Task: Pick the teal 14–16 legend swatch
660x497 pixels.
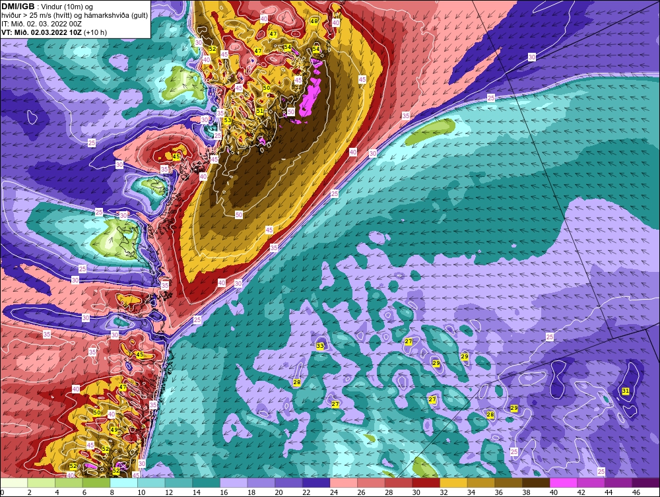Action: tap(206, 482)
